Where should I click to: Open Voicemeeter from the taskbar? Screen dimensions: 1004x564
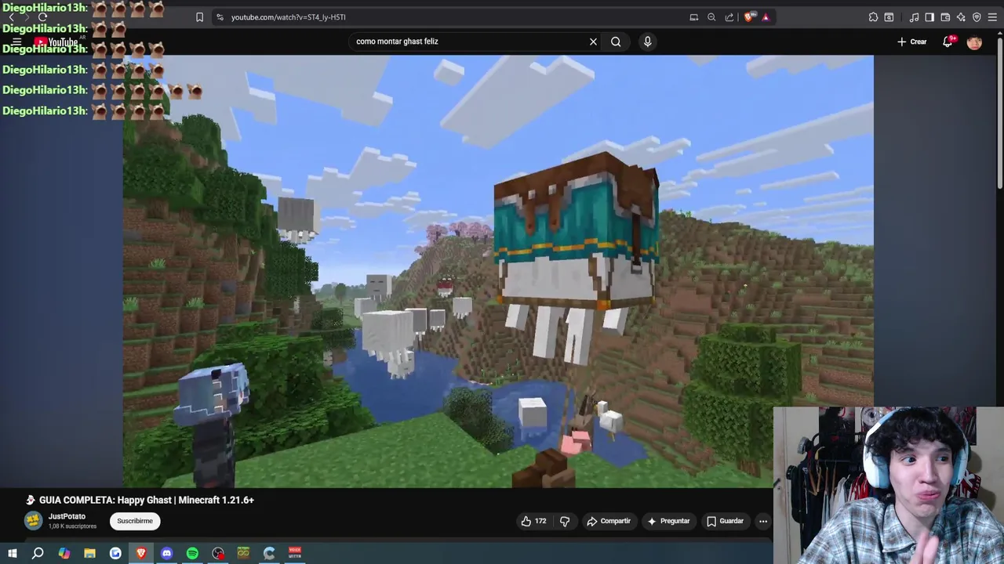point(295,553)
